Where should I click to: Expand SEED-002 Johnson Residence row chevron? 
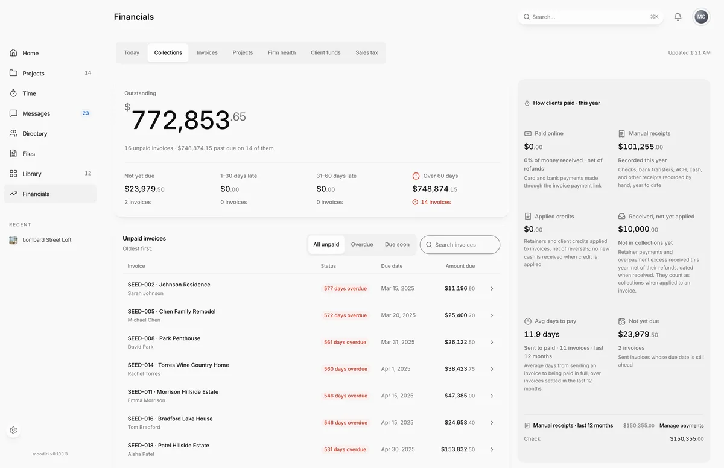(492, 289)
